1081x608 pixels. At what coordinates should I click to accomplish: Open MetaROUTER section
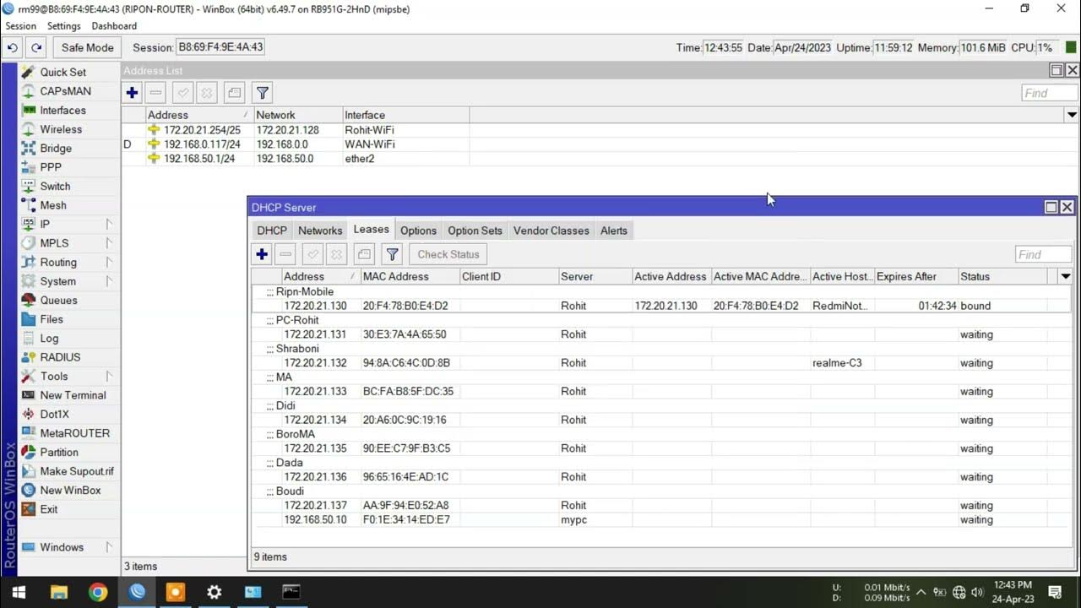pos(74,433)
